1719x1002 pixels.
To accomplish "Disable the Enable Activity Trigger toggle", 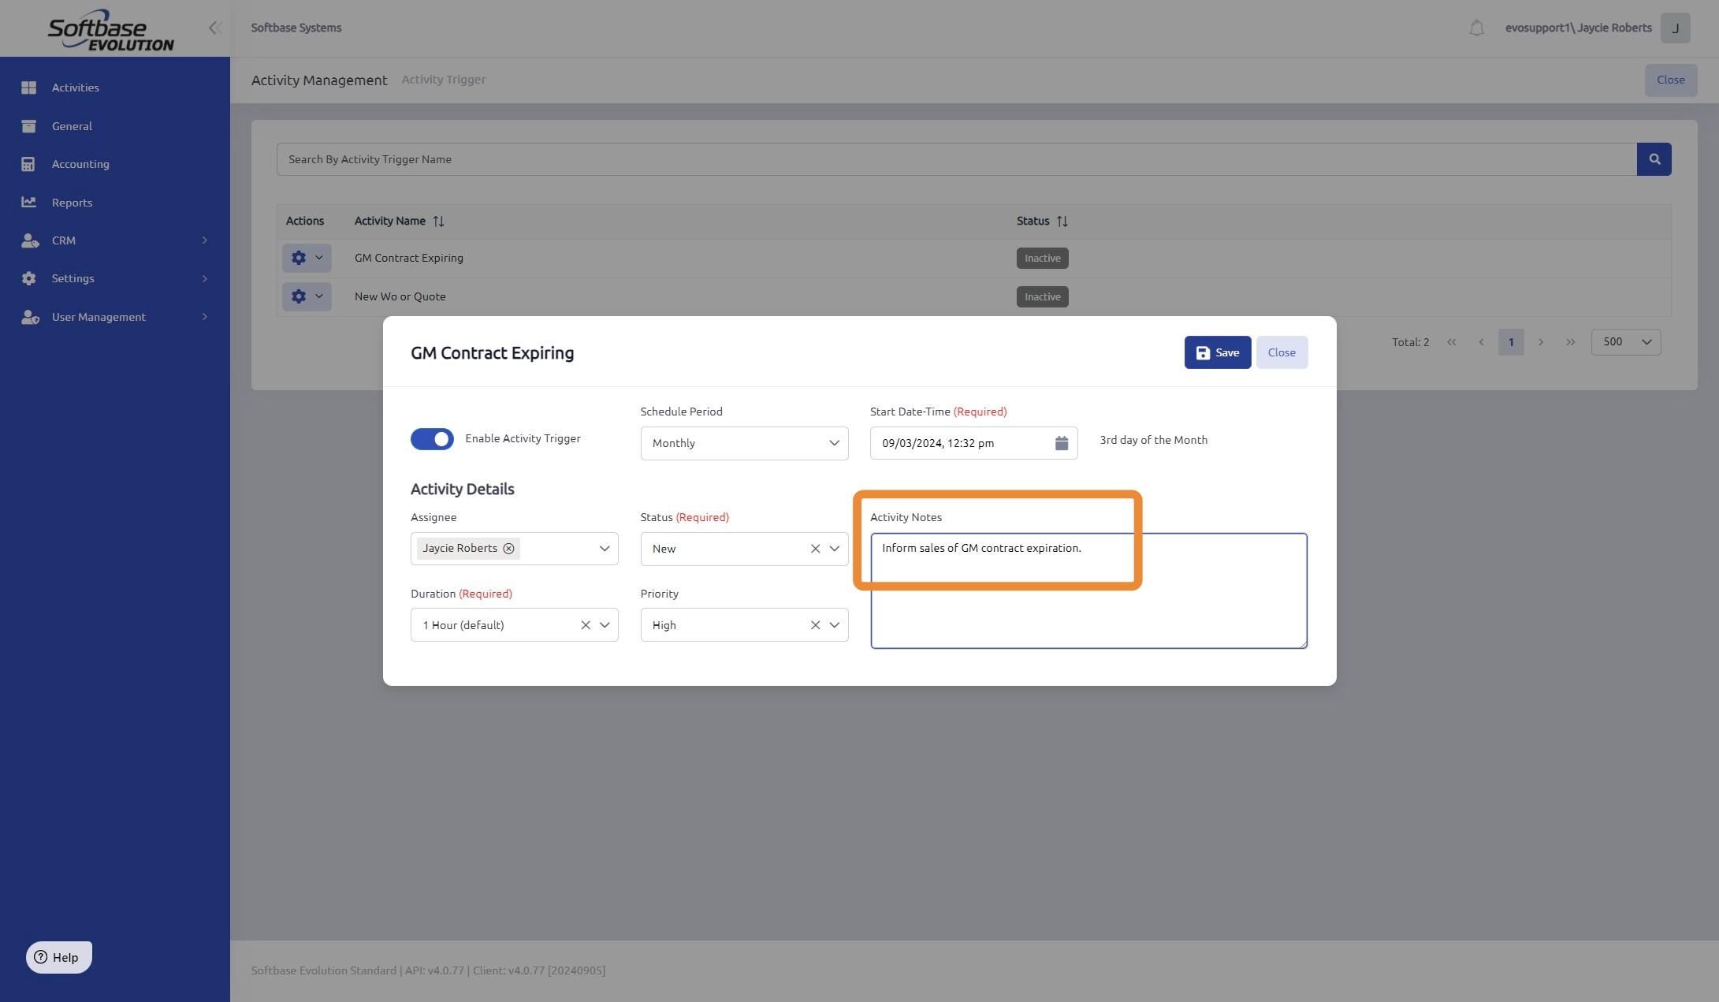I will click(x=432, y=439).
